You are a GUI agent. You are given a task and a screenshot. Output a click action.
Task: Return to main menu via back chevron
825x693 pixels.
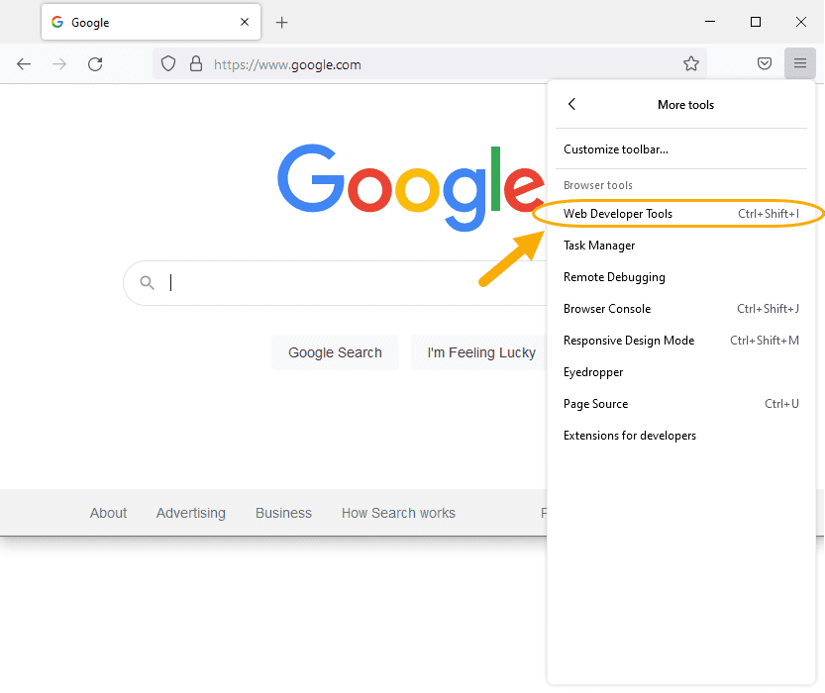point(571,104)
